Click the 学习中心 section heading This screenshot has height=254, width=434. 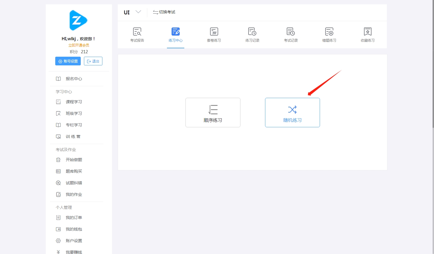click(64, 92)
